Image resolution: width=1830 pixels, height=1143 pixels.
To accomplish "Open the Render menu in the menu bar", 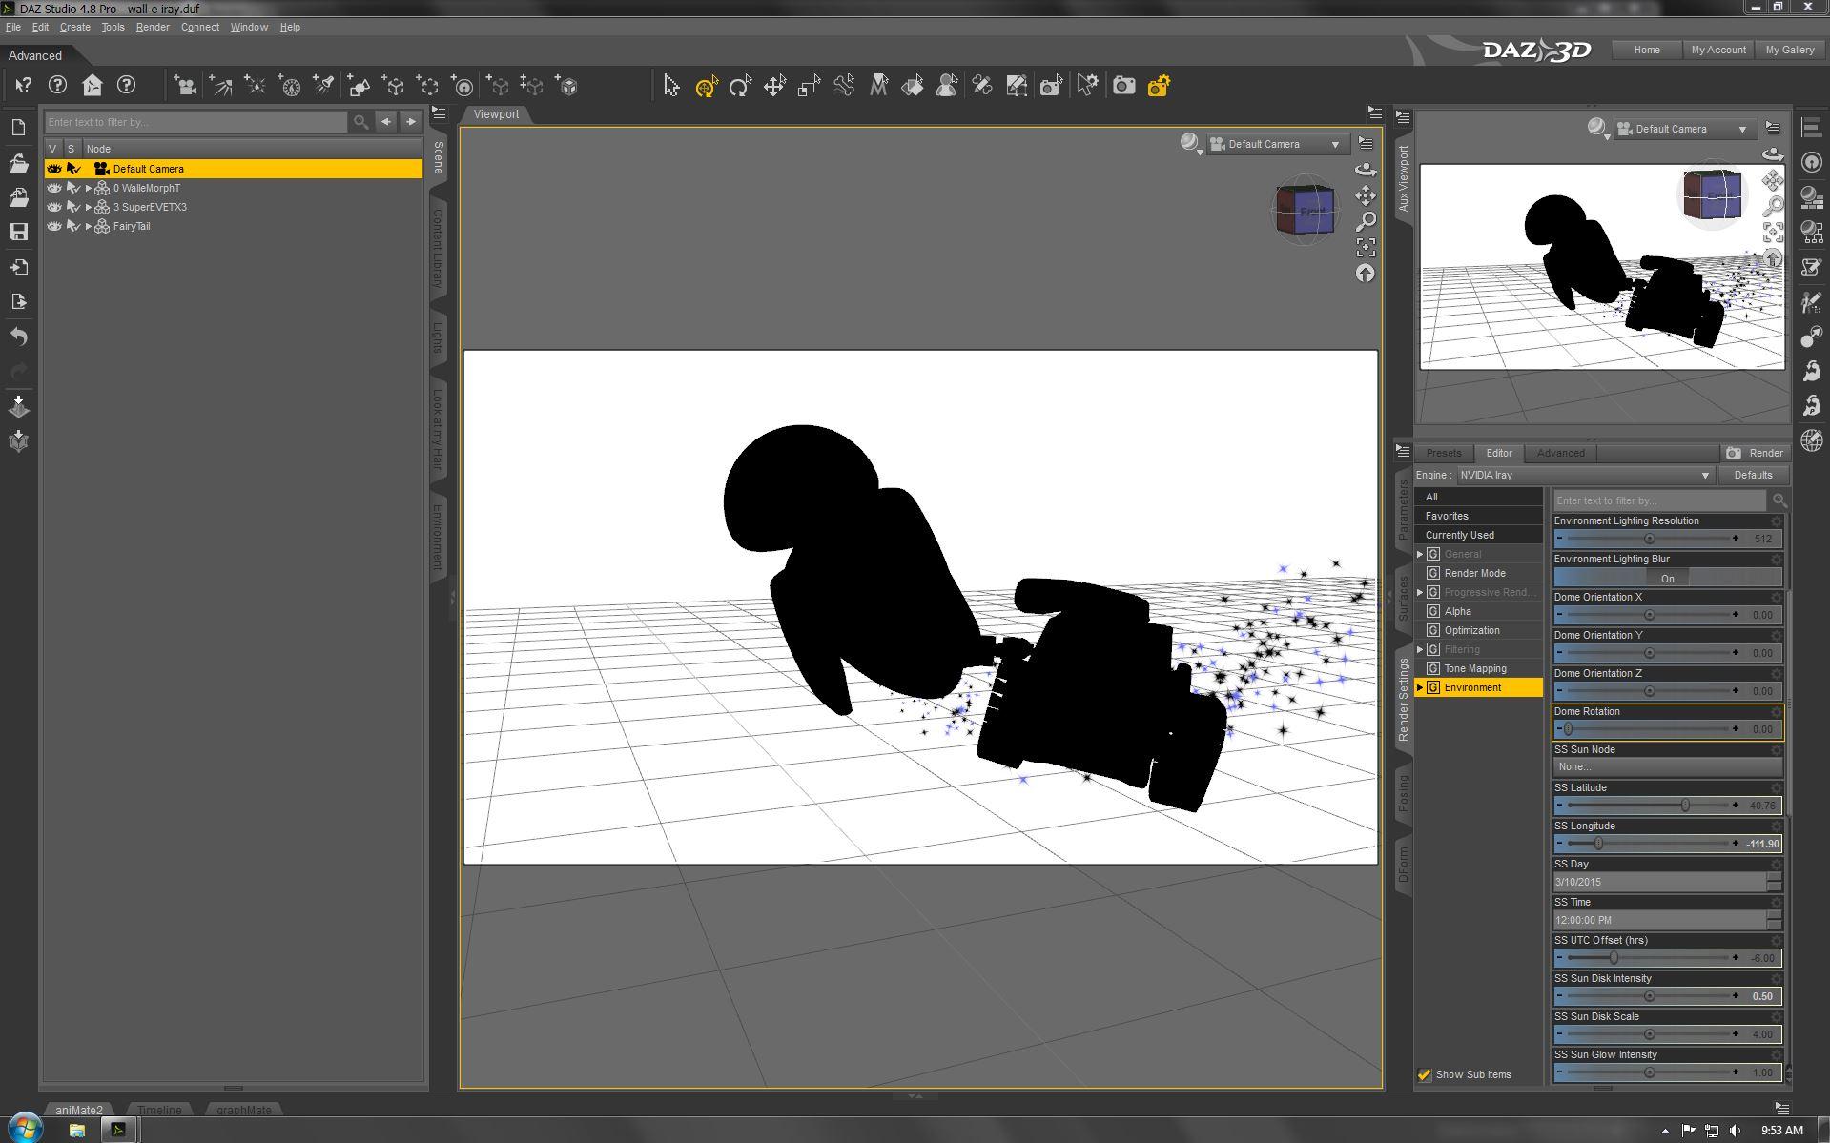I will pos(153,27).
